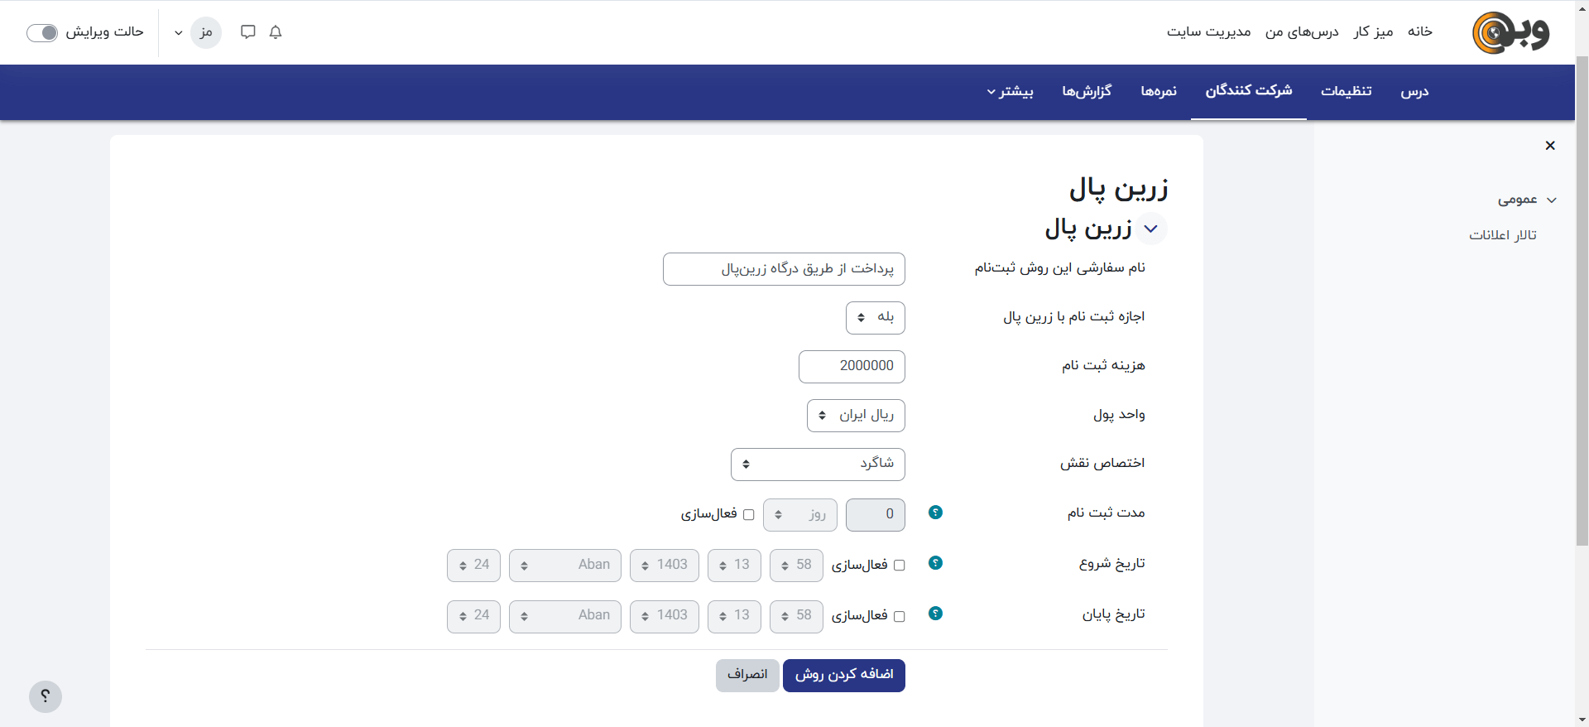The image size is (1589, 727).
Task: Enable the تاریخ شروع فعال‌سازی checkbox
Action: pos(900,566)
